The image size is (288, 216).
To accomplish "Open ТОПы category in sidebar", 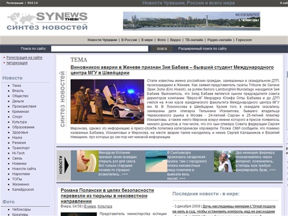I will tap(17, 179).
